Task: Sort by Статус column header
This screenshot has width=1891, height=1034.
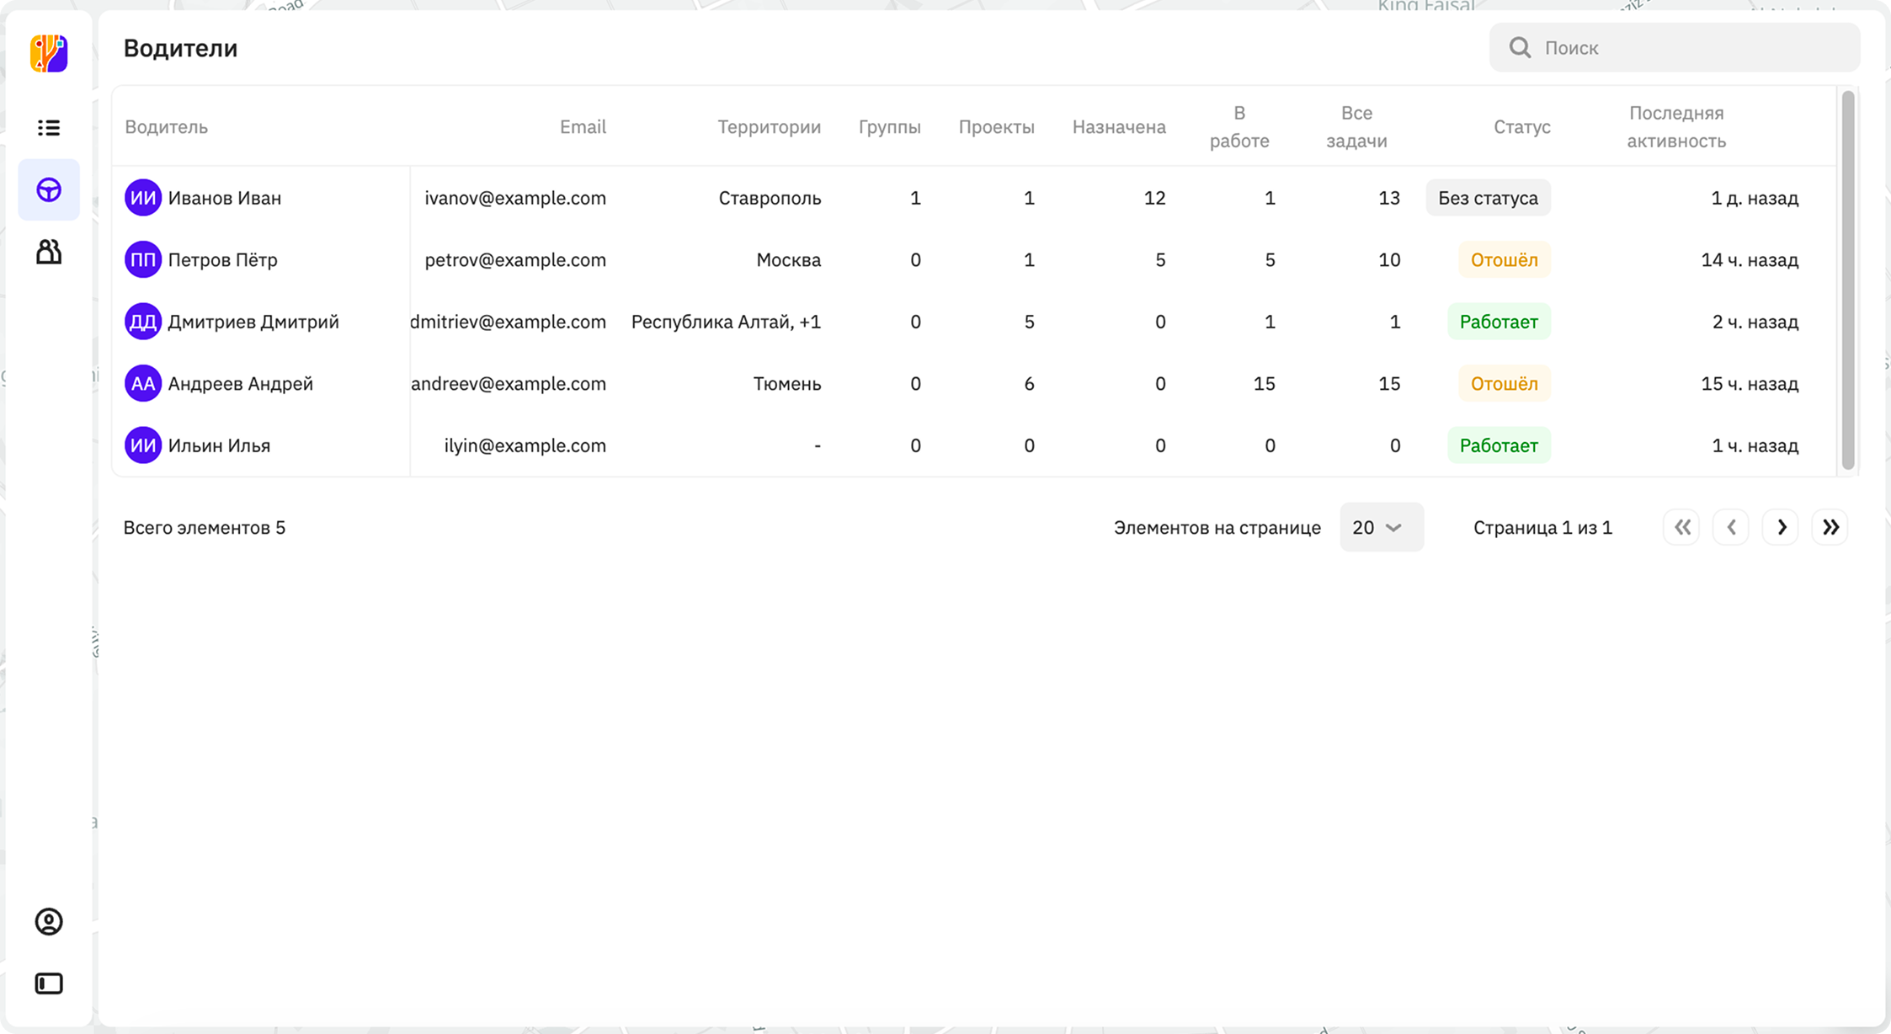Action: pyautogui.click(x=1521, y=127)
